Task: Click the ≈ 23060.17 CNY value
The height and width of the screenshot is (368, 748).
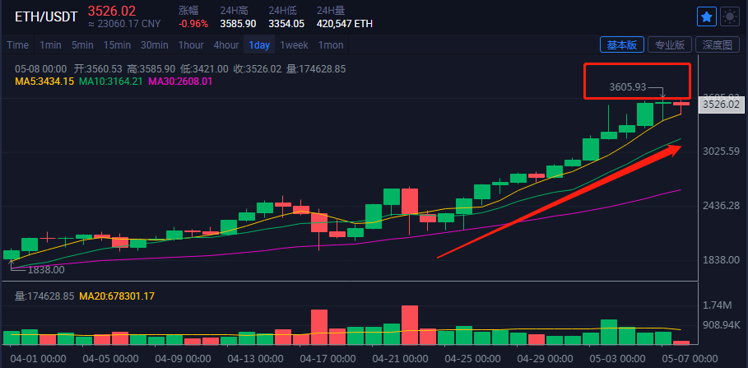Action: tap(124, 23)
